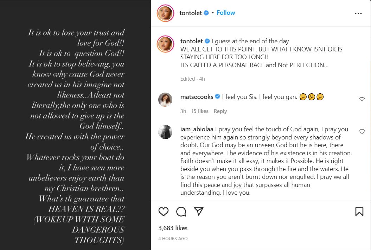Open matsecooks username link
Image resolution: width=371 pixels, height=250 pixels.
point(197,97)
